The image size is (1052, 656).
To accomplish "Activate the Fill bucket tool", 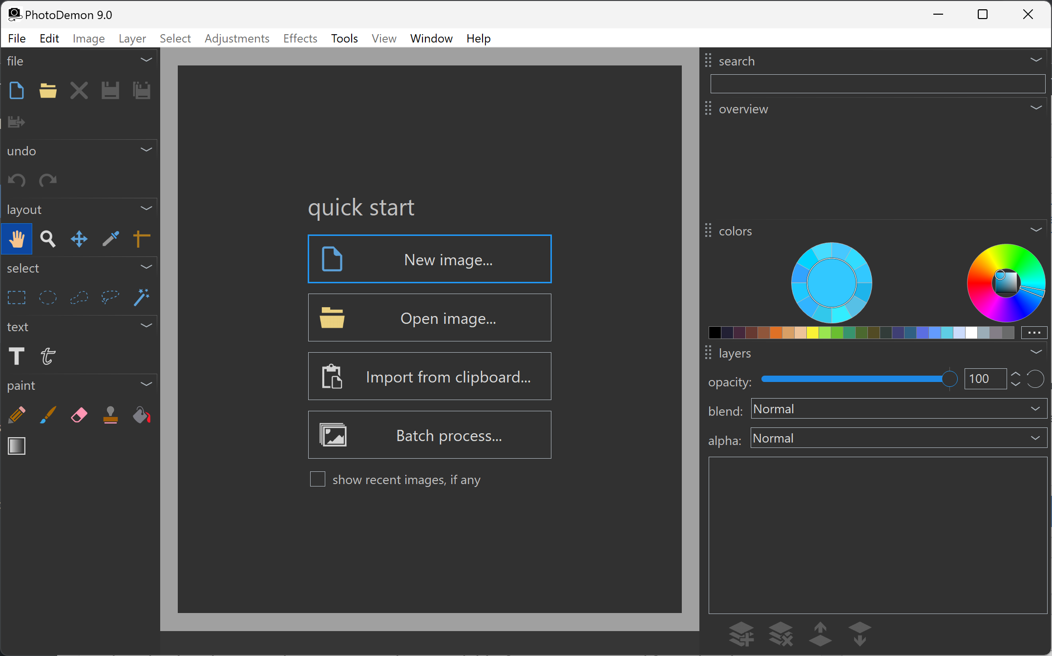I will (141, 415).
